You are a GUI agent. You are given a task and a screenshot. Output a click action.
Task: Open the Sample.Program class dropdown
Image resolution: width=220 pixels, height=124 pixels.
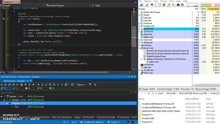coord(68,6)
